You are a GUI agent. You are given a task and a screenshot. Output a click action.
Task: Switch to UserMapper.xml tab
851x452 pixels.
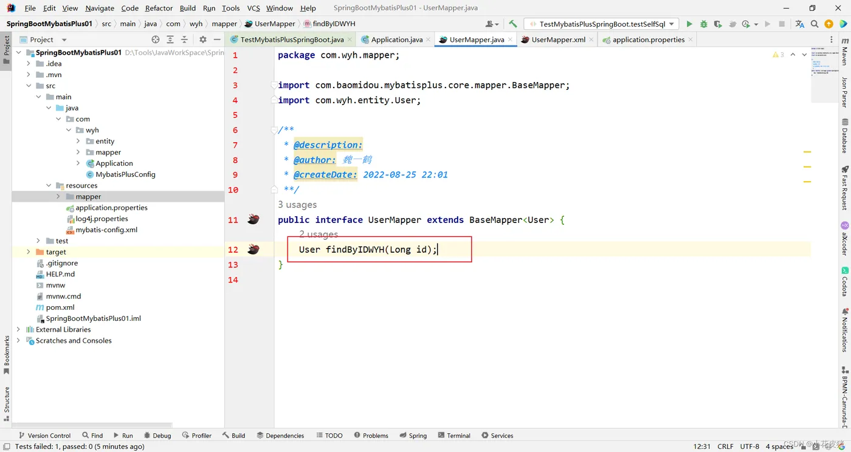pyautogui.click(x=558, y=39)
